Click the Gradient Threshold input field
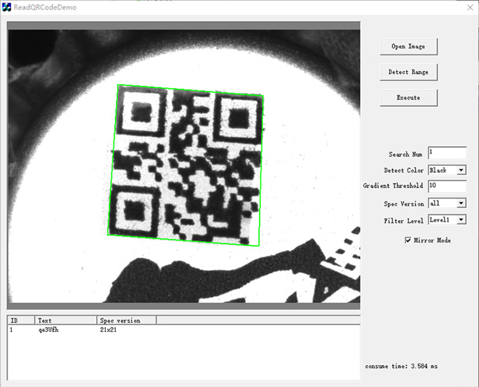 [x=447, y=186]
